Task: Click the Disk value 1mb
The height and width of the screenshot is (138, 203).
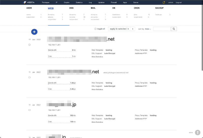Action: (x=74, y=56)
